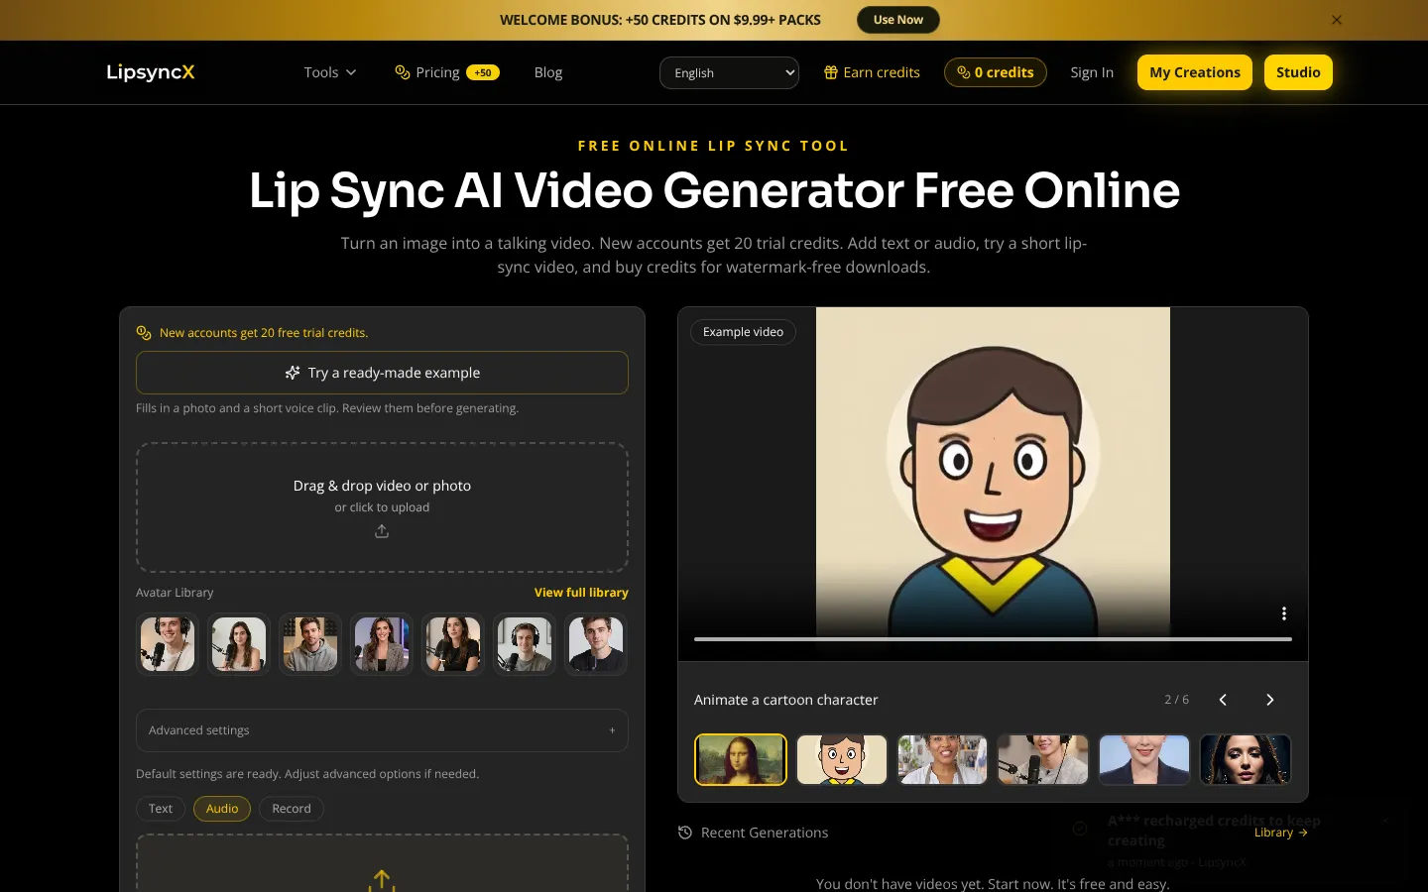Image resolution: width=1428 pixels, height=892 pixels.
Task: Expand the Advanced settings section
Action: tap(382, 730)
